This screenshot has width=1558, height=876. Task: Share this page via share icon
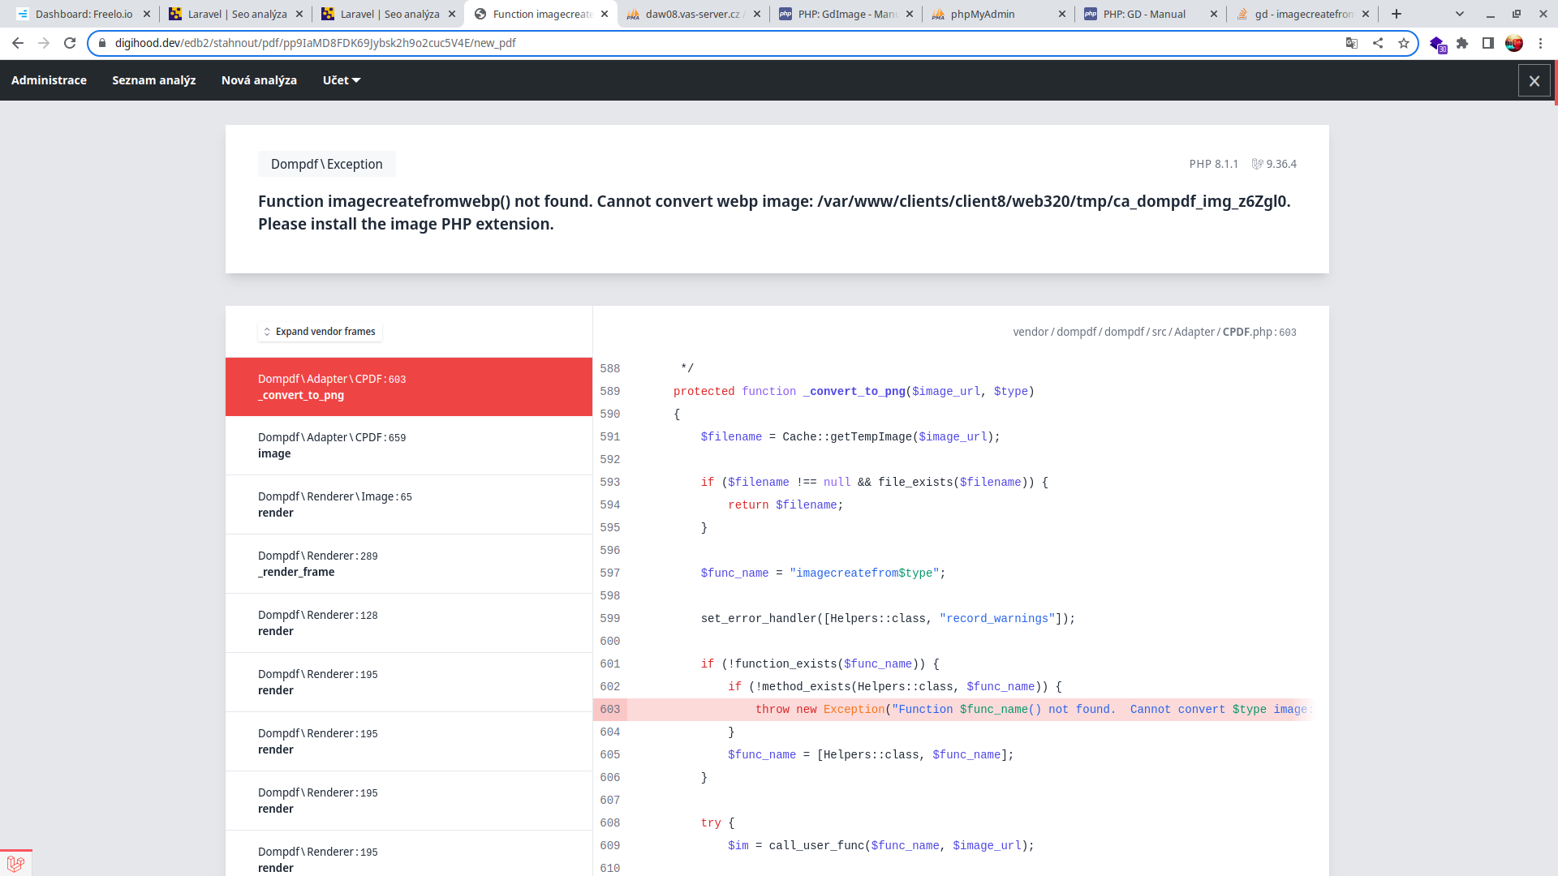click(x=1378, y=43)
